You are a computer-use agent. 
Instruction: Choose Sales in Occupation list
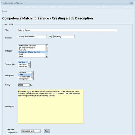point(24,75)
